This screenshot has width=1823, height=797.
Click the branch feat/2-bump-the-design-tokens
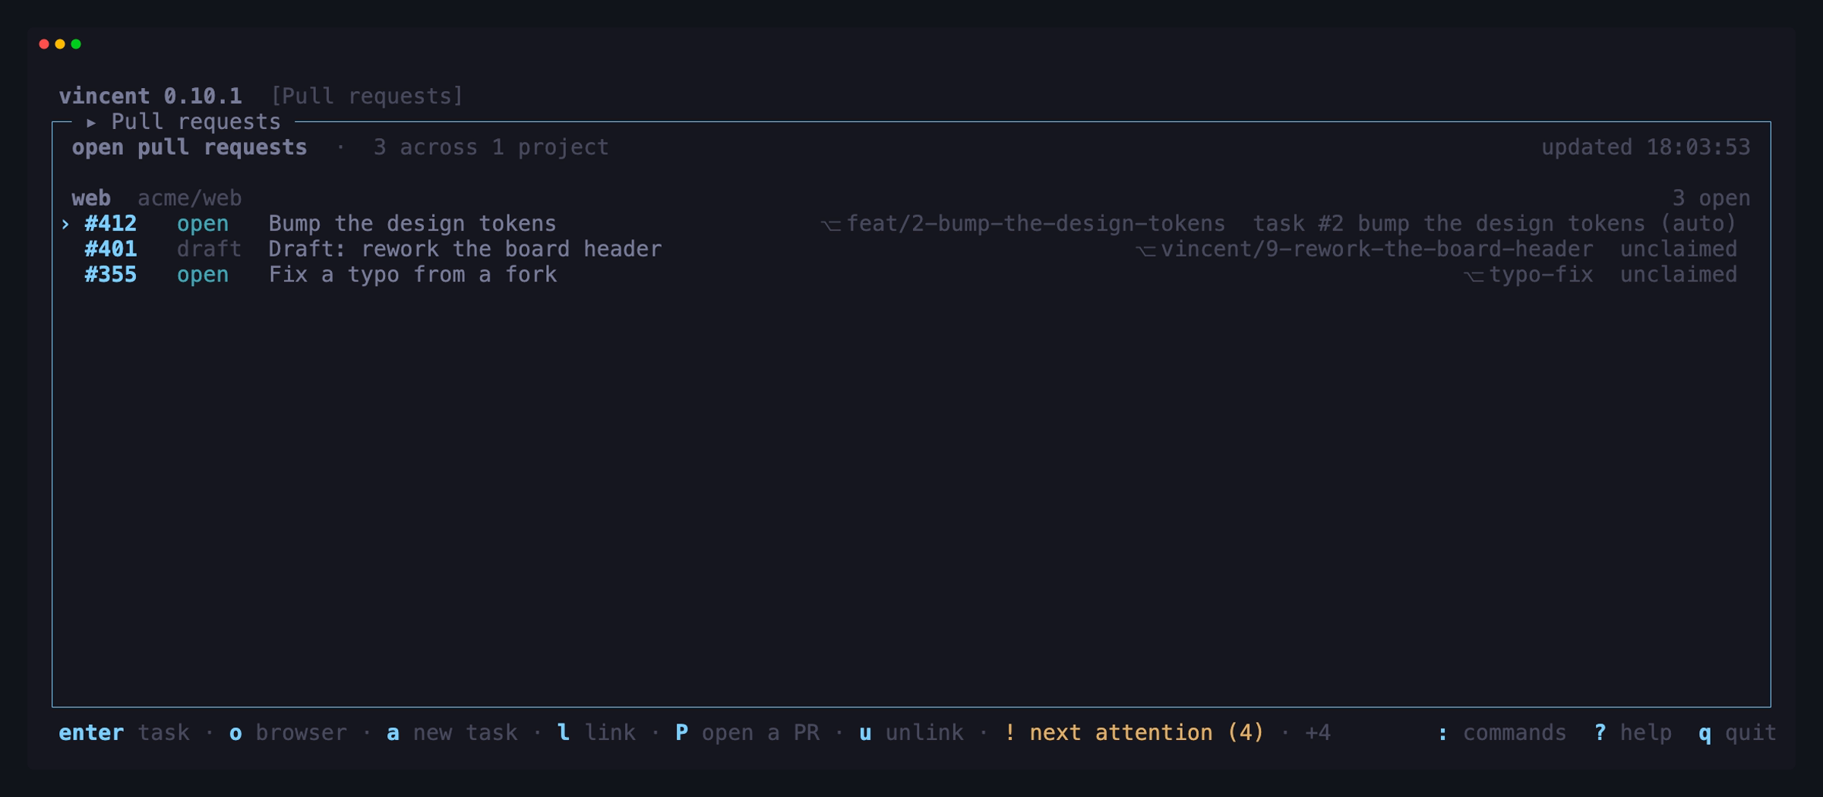(x=1035, y=224)
